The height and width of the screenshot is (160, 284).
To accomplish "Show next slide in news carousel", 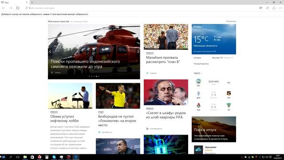I will (138, 52).
